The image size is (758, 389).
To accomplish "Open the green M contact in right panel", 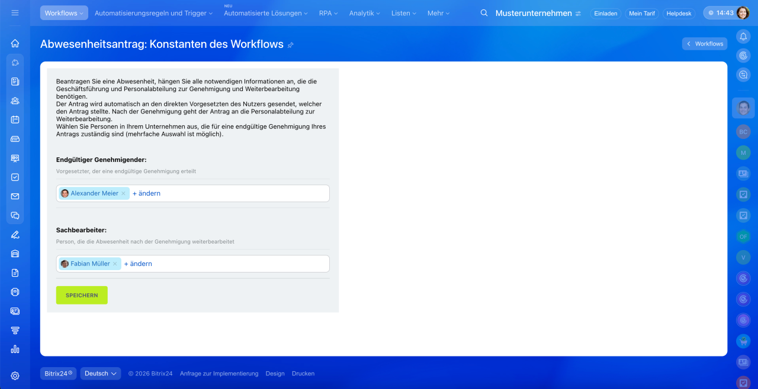I will [743, 153].
